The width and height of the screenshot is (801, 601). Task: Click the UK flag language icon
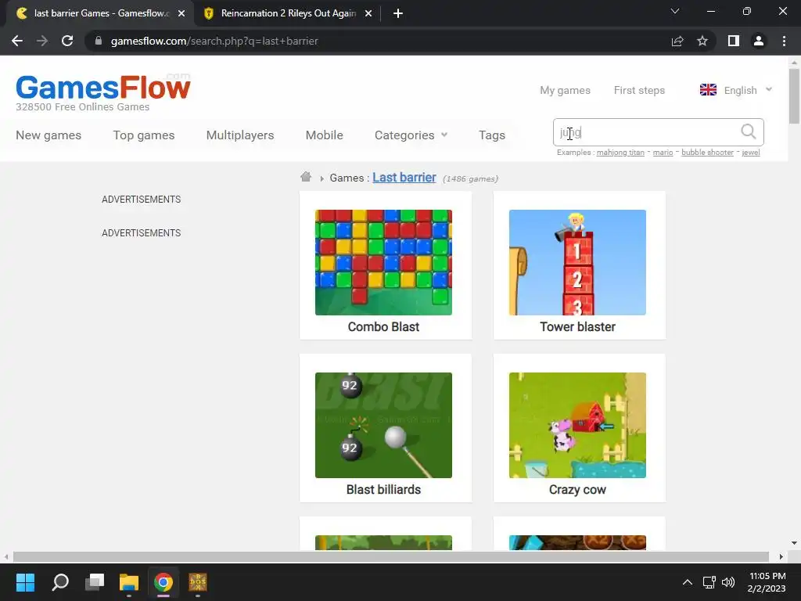[708, 90]
